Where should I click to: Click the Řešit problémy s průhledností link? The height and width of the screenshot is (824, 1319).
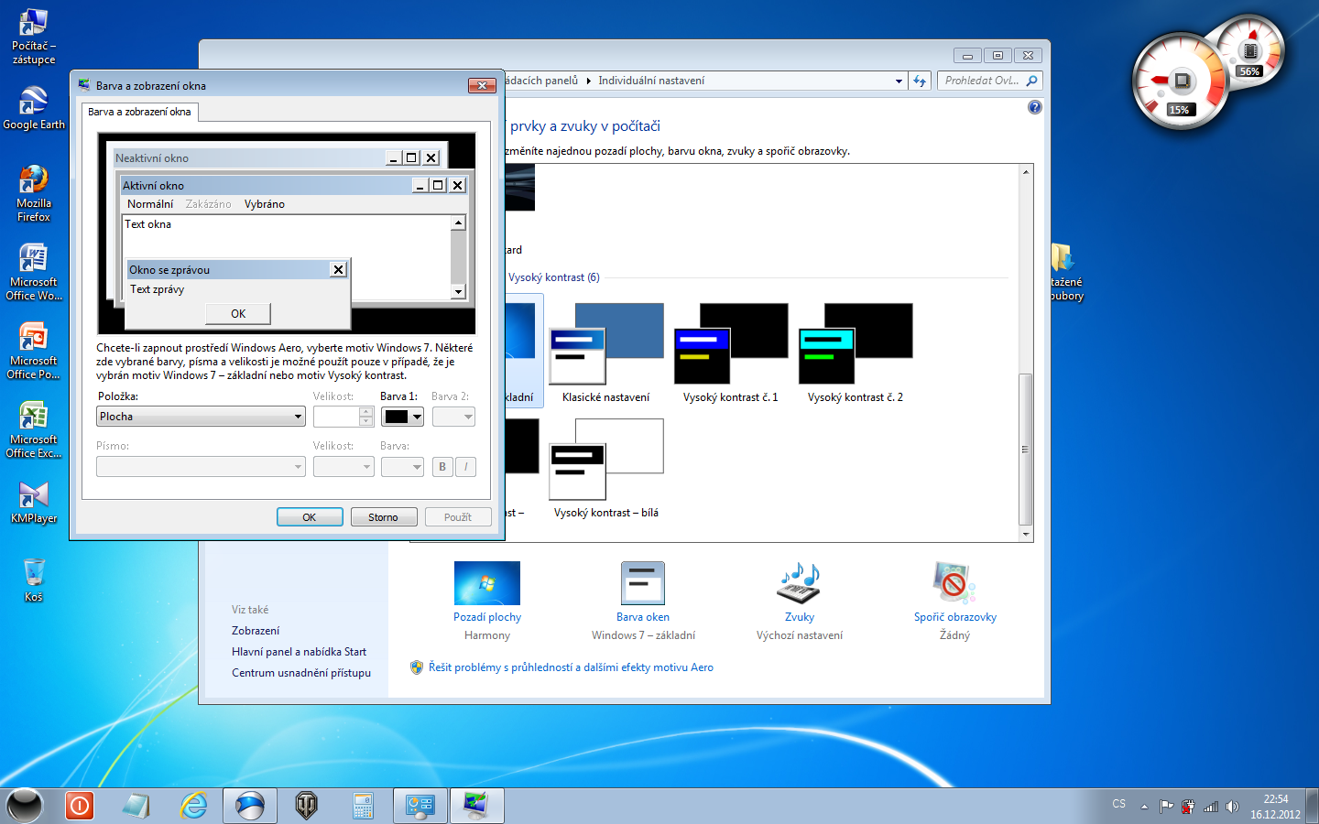click(x=570, y=667)
